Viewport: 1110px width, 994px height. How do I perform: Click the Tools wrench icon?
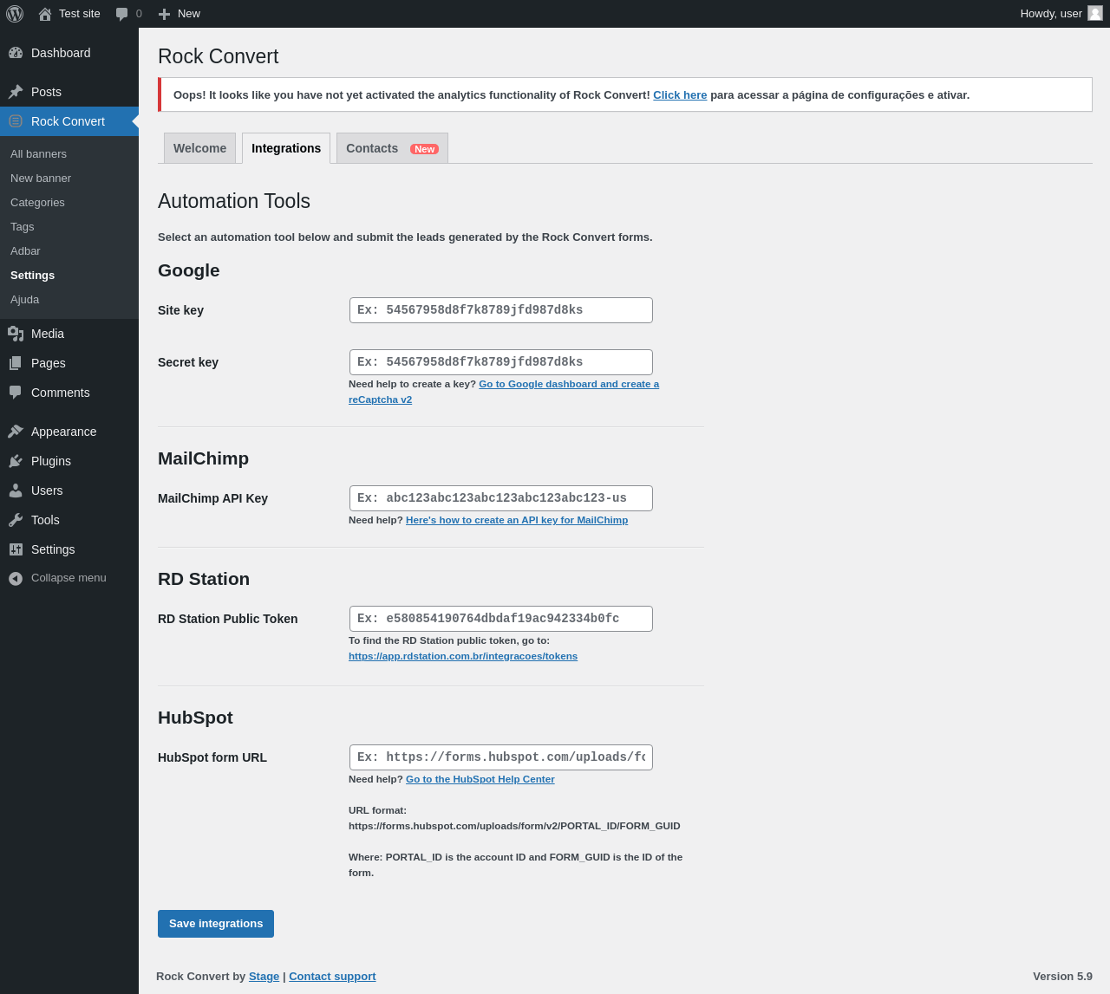coord(16,520)
